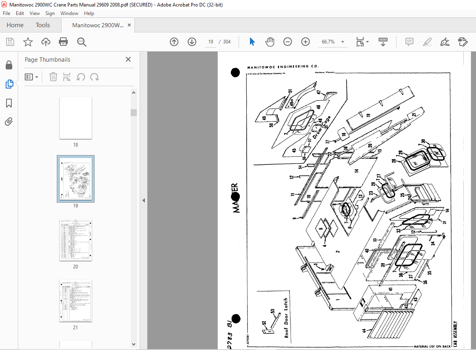Open the scrolling mode read icon
This screenshot has height=350, width=476.
pyautogui.click(x=383, y=42)
